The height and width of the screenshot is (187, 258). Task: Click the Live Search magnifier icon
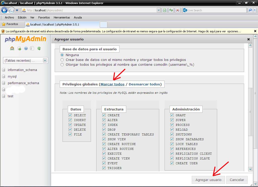pyautogui.click(x=250, y=10)
